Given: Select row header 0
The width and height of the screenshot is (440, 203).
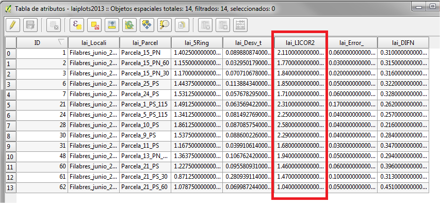Looking at the screenshot, I should click(x=11, y=53).
